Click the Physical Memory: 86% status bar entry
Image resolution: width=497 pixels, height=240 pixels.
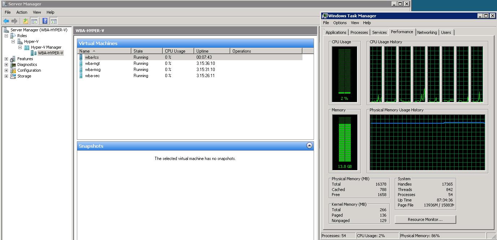tap(420, 236)
